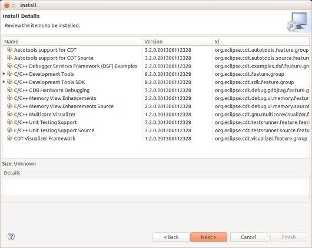Click the icon next to C/C++ Development Tools row
The height and width of the screenshot is (248, 312).
pos(9,74)
